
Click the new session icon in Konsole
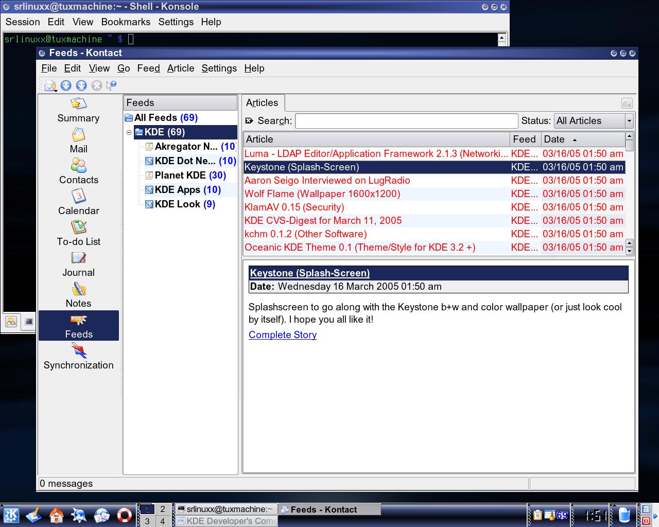point(11,322)
